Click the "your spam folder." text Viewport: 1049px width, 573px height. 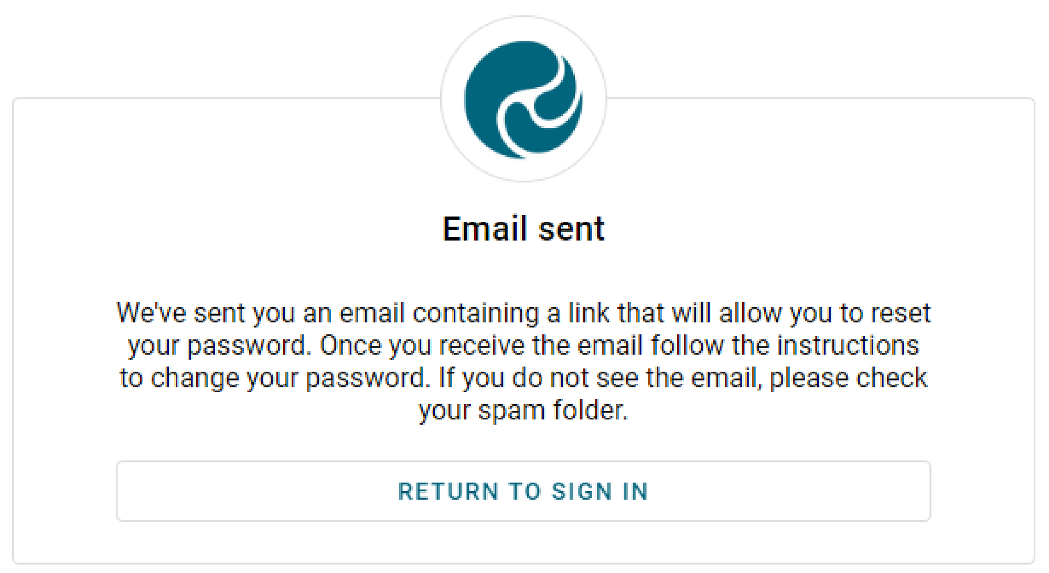(x=523, y=410)
